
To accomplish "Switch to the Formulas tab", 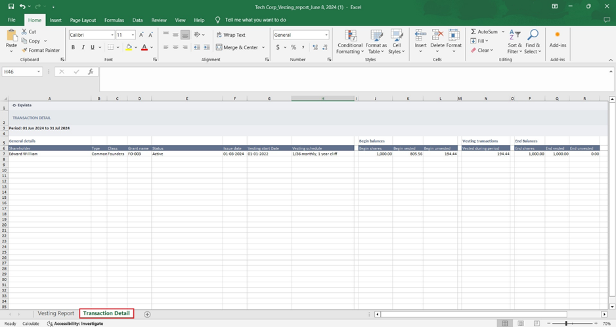I will tap(114, 20).
